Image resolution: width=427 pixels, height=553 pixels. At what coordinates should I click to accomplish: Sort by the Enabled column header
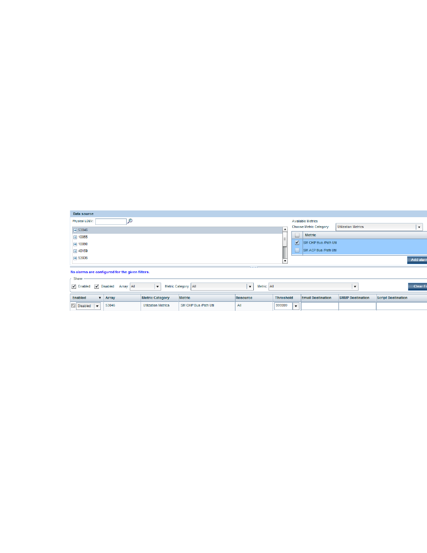coord(87,298)
